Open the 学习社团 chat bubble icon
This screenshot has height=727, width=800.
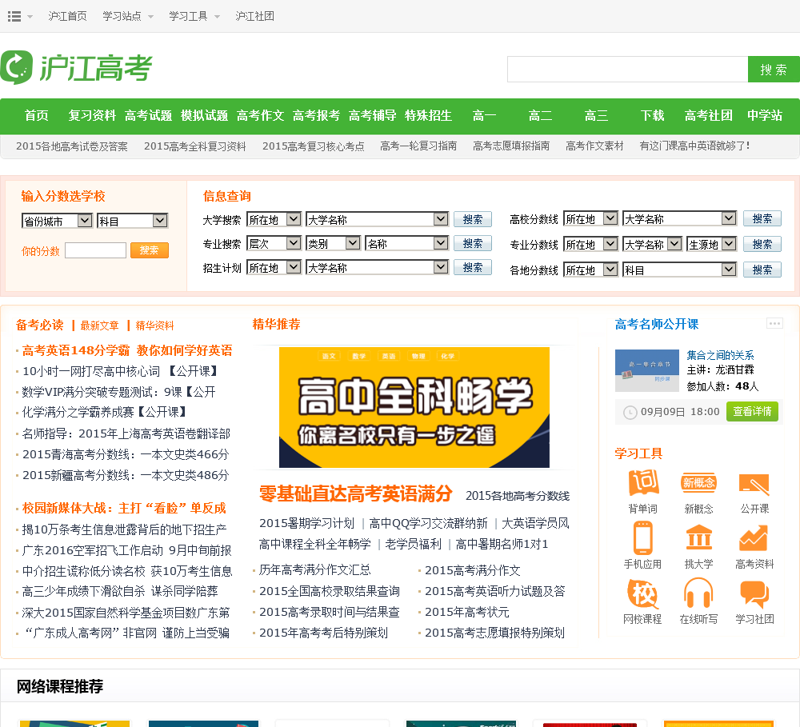click(754, 594)
